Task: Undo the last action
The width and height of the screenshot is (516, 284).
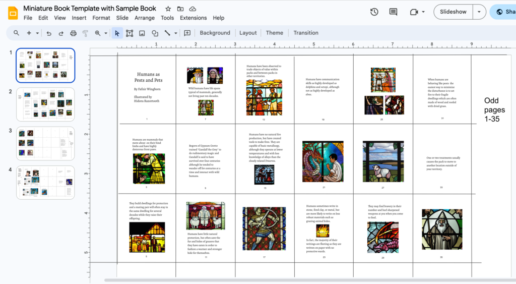Action: pyautogui.click(x=49, y=33)
